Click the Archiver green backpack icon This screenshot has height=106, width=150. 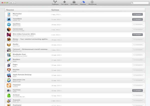[x=9, y=95]
